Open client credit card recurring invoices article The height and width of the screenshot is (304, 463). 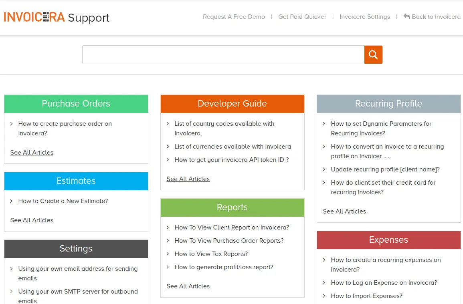[x=383, y=187]
